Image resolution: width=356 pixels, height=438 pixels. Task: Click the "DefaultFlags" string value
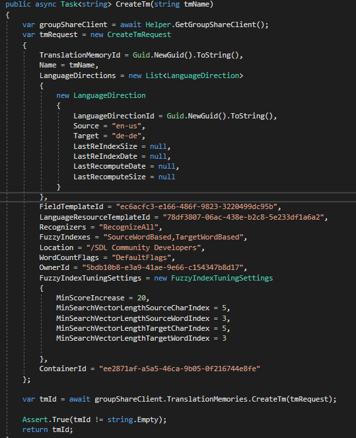pyautogui.click(x=141, y=257)
